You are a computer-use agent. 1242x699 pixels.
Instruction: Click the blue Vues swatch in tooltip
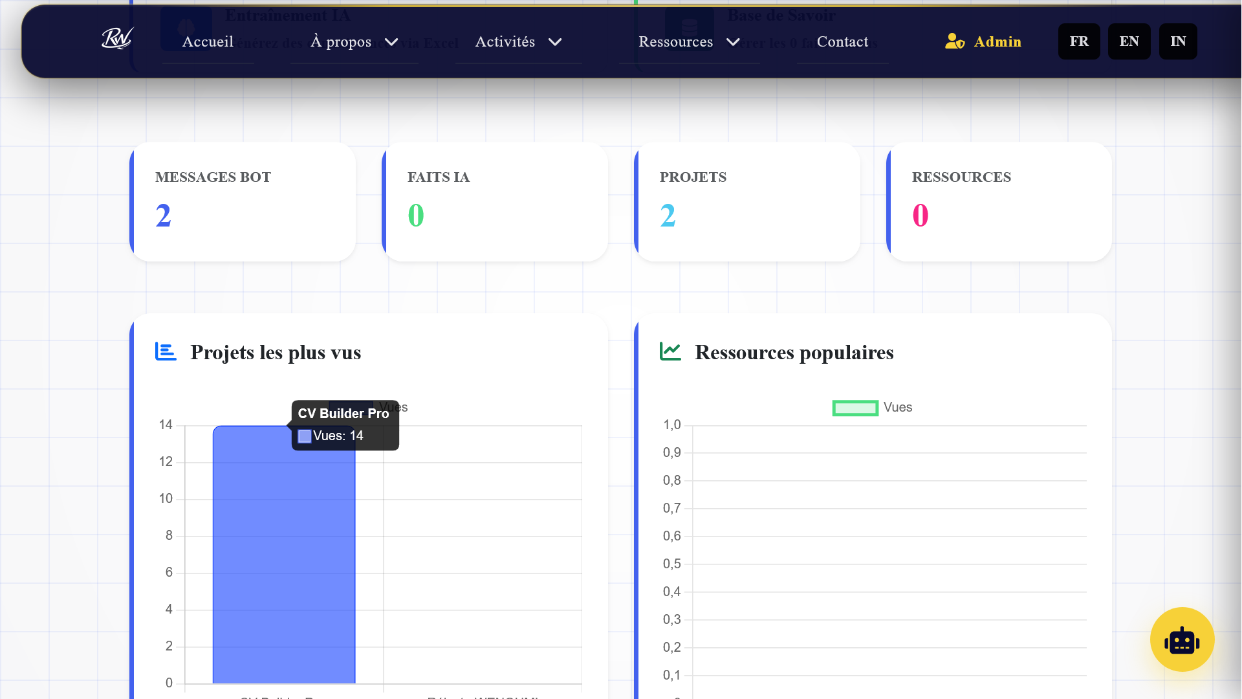click(x=304, y=436)
